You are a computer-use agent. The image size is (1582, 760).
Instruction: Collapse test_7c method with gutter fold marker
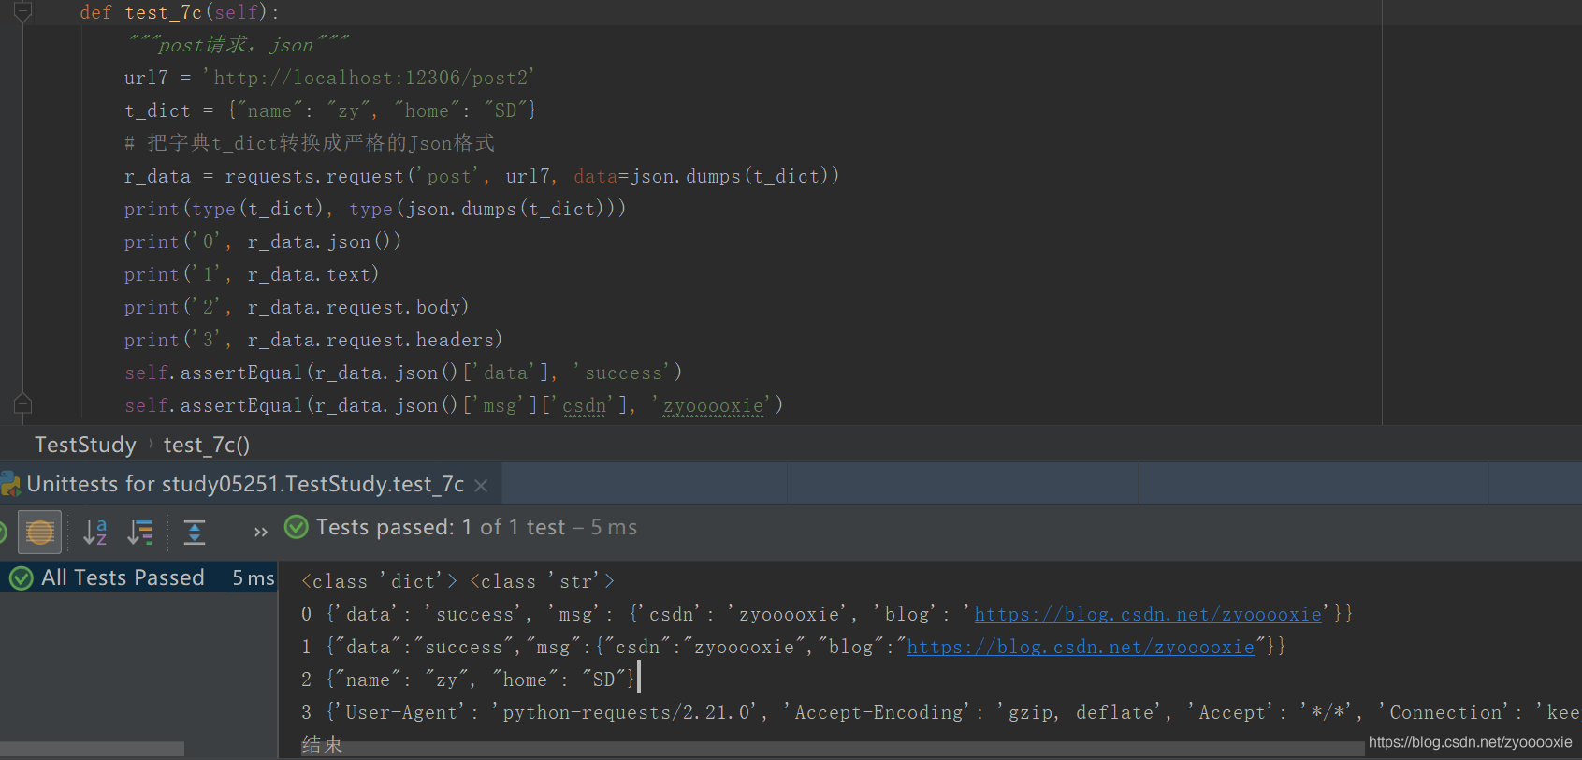pos(23,12)
